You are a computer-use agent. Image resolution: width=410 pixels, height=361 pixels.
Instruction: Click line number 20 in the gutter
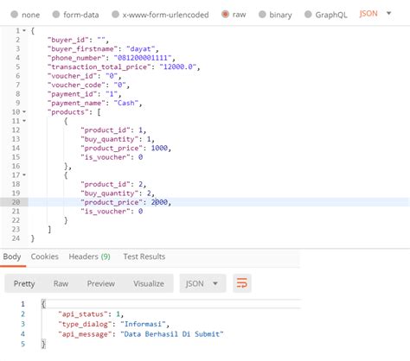(x=16, y=202)
